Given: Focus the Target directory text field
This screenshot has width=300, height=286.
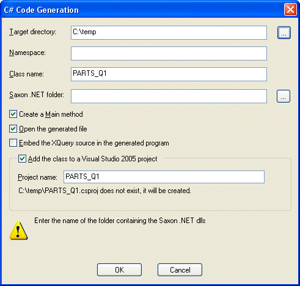Looking at the screenshot, I should (x=169, y=32).
